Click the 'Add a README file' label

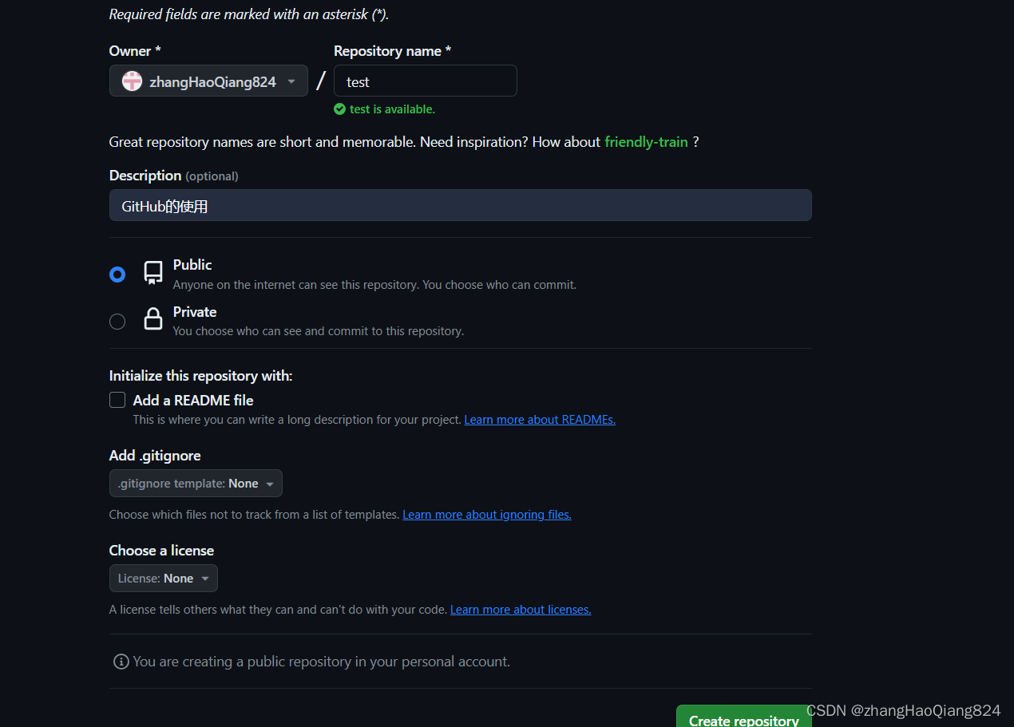[x=193, y=401]
